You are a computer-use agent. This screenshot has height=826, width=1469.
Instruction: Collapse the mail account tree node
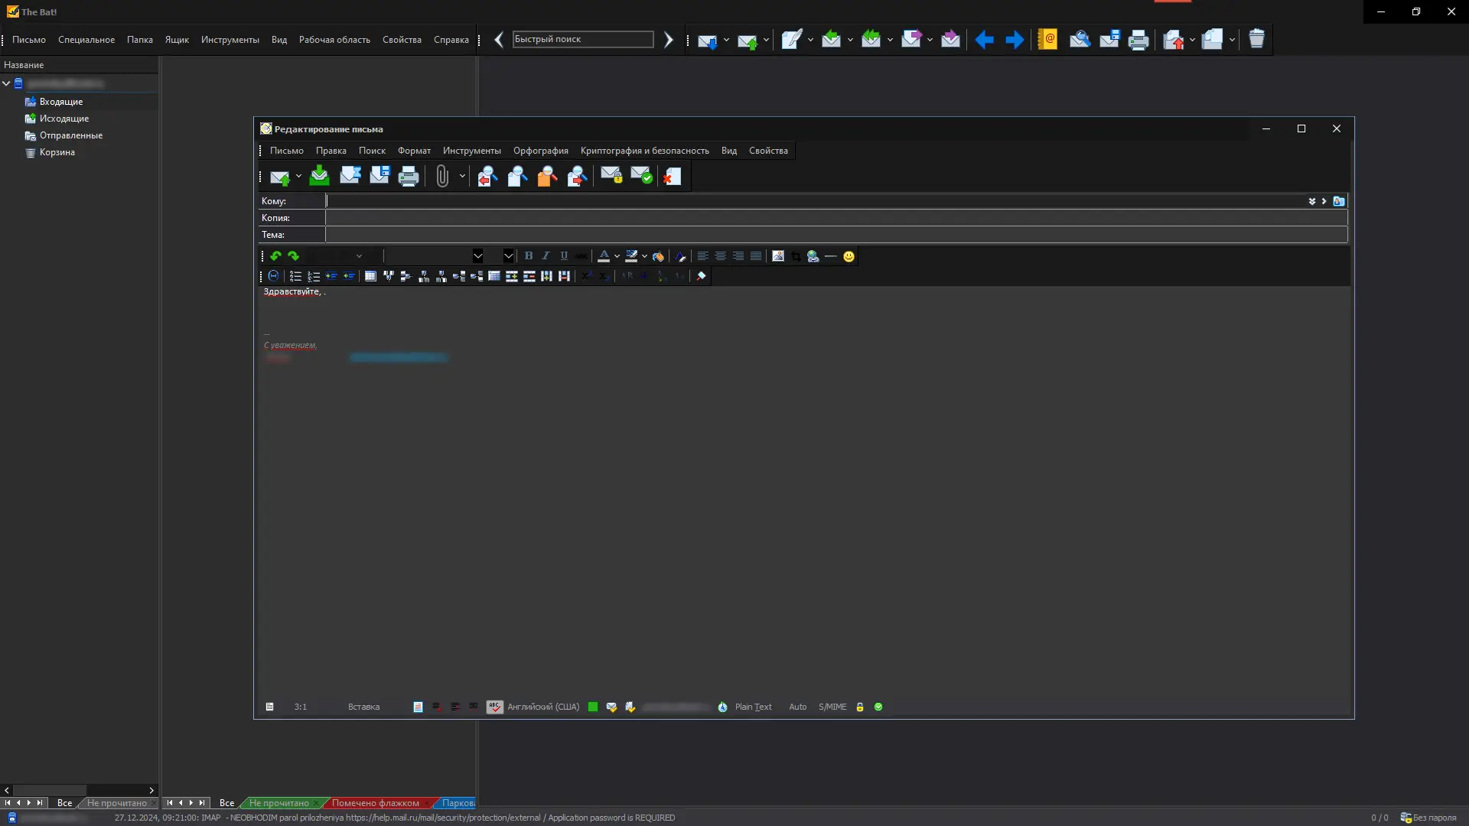(6, 83)
